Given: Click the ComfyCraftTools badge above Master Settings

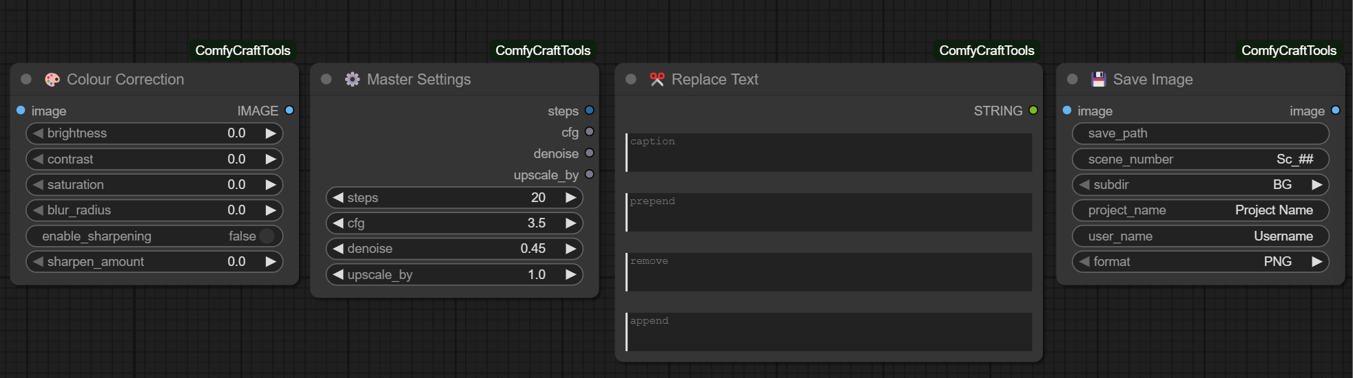Looking at the screenshot, I should (543, 51).
